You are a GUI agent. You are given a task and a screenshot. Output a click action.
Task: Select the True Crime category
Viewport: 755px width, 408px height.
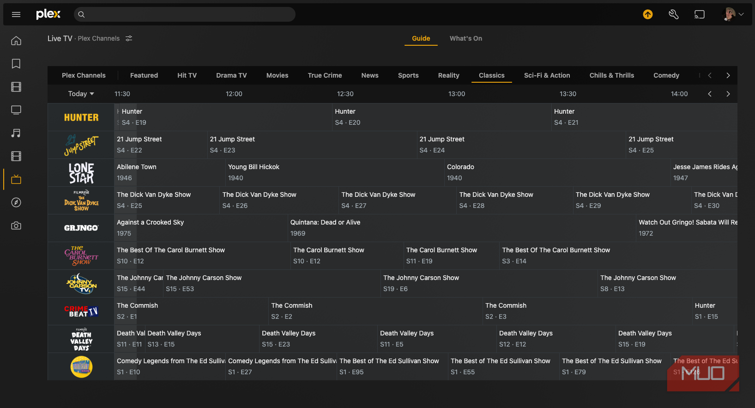click(x=325, y=75)
